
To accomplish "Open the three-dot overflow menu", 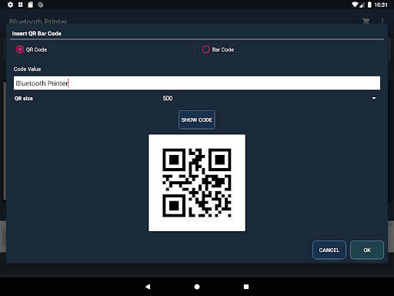I will 382,21.
